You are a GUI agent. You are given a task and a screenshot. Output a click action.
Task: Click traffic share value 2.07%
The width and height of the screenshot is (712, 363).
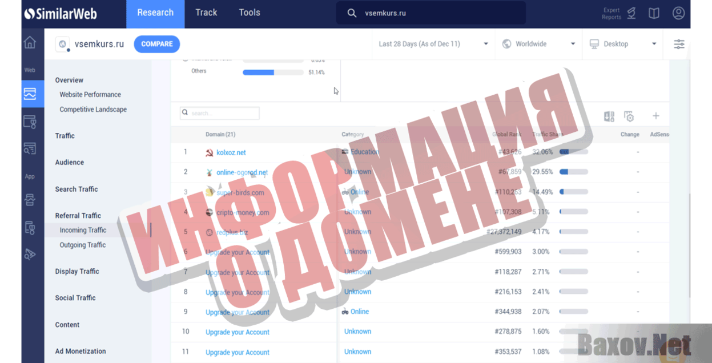coord(541,312)
